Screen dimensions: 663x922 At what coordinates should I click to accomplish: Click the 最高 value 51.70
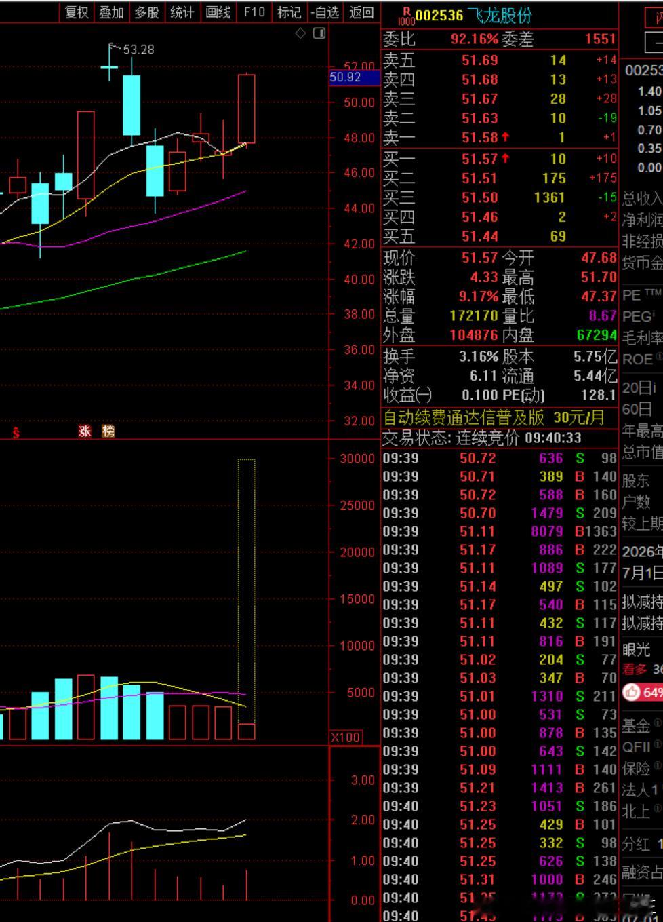click(599, 277)
